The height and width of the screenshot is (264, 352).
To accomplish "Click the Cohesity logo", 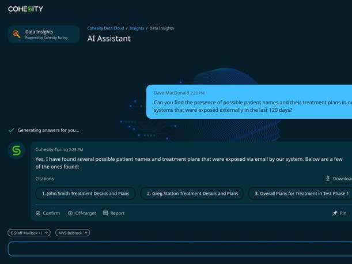I will (25, 9).
